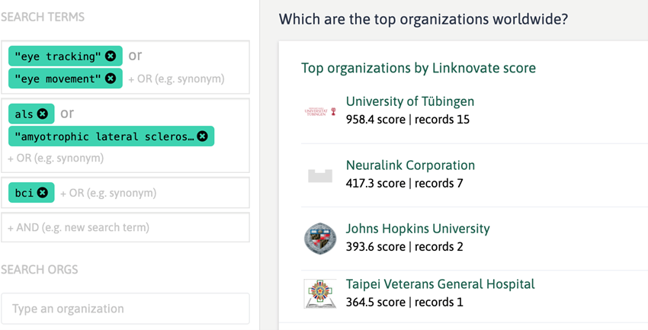Viewport: 648px width, 330px height.
Task: Remove the "eye tracking" search tag
Action: [111, 56]
